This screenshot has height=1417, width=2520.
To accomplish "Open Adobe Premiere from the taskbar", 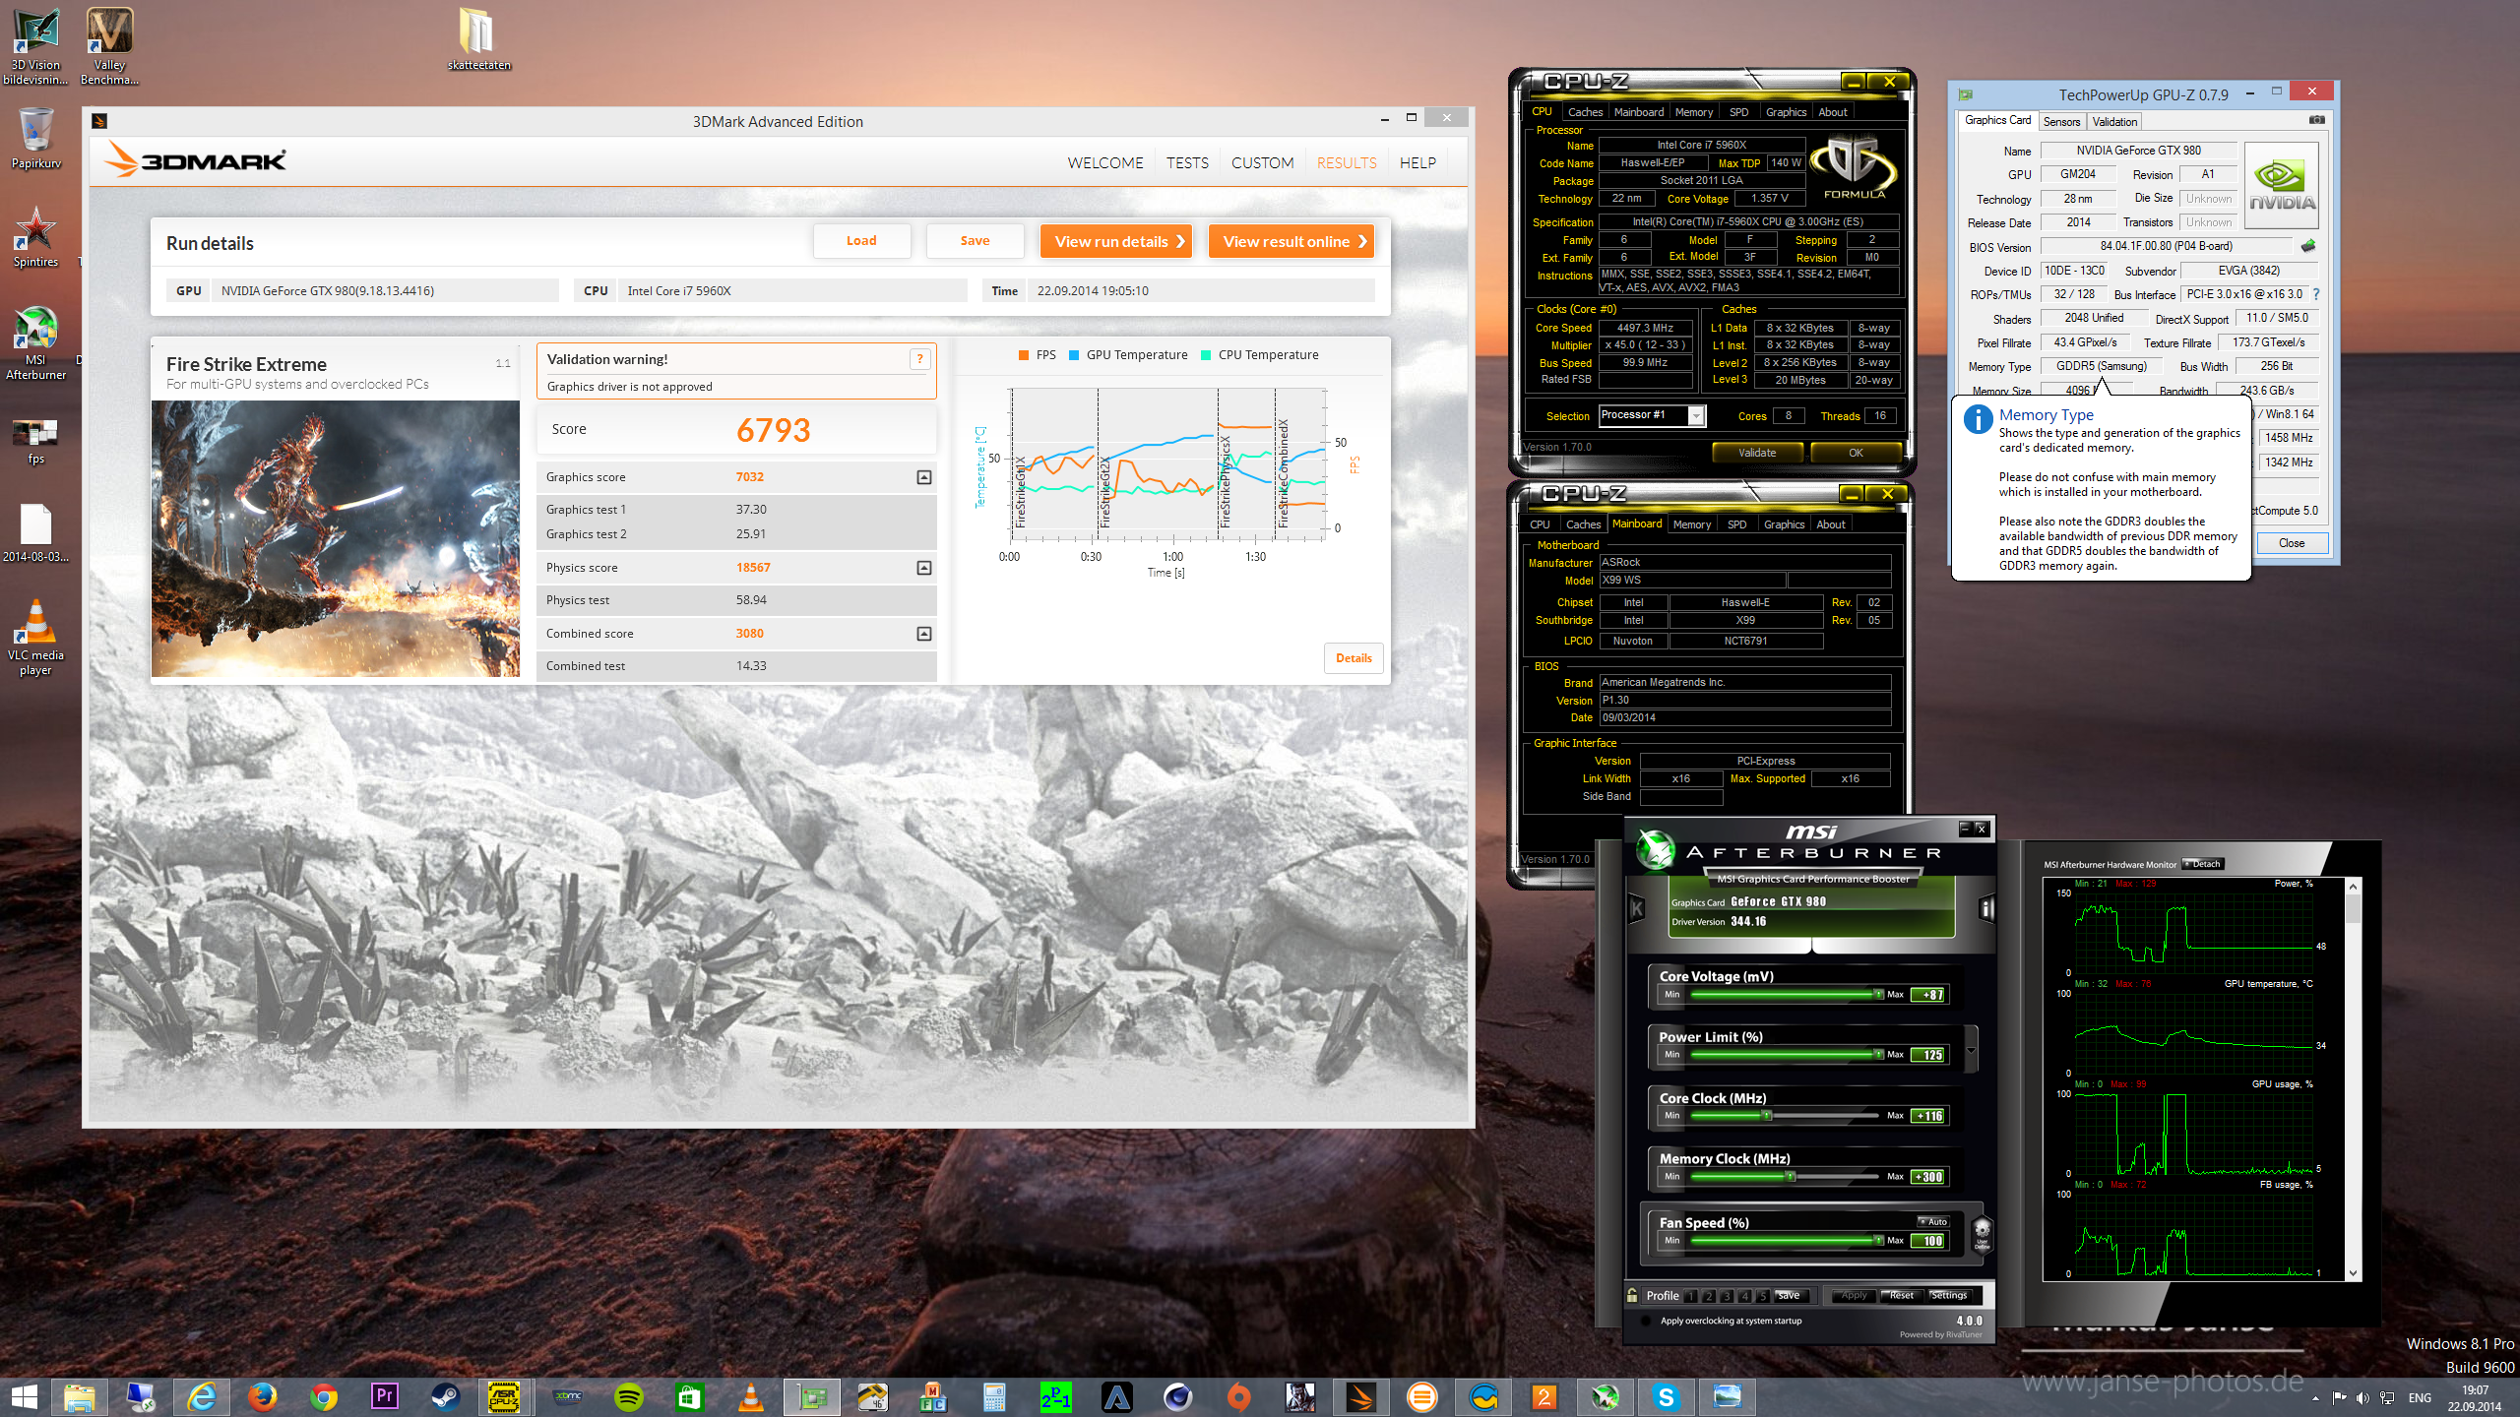I will click(x=384, y=1396).
